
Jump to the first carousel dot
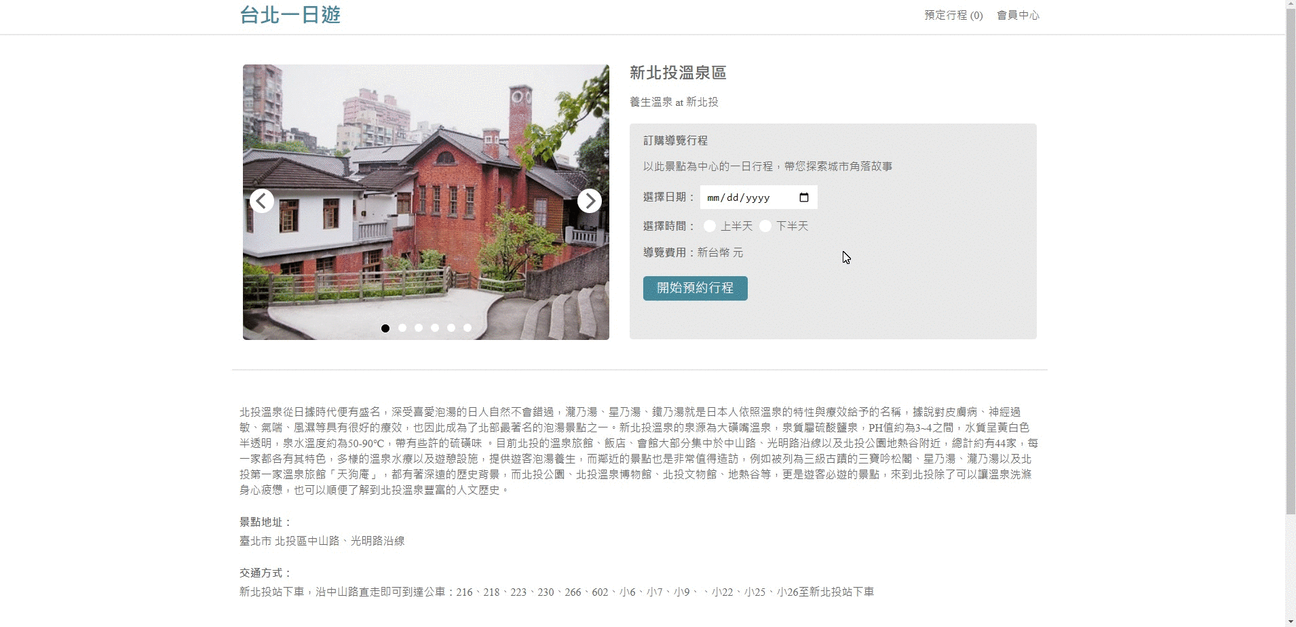(385, 328)
